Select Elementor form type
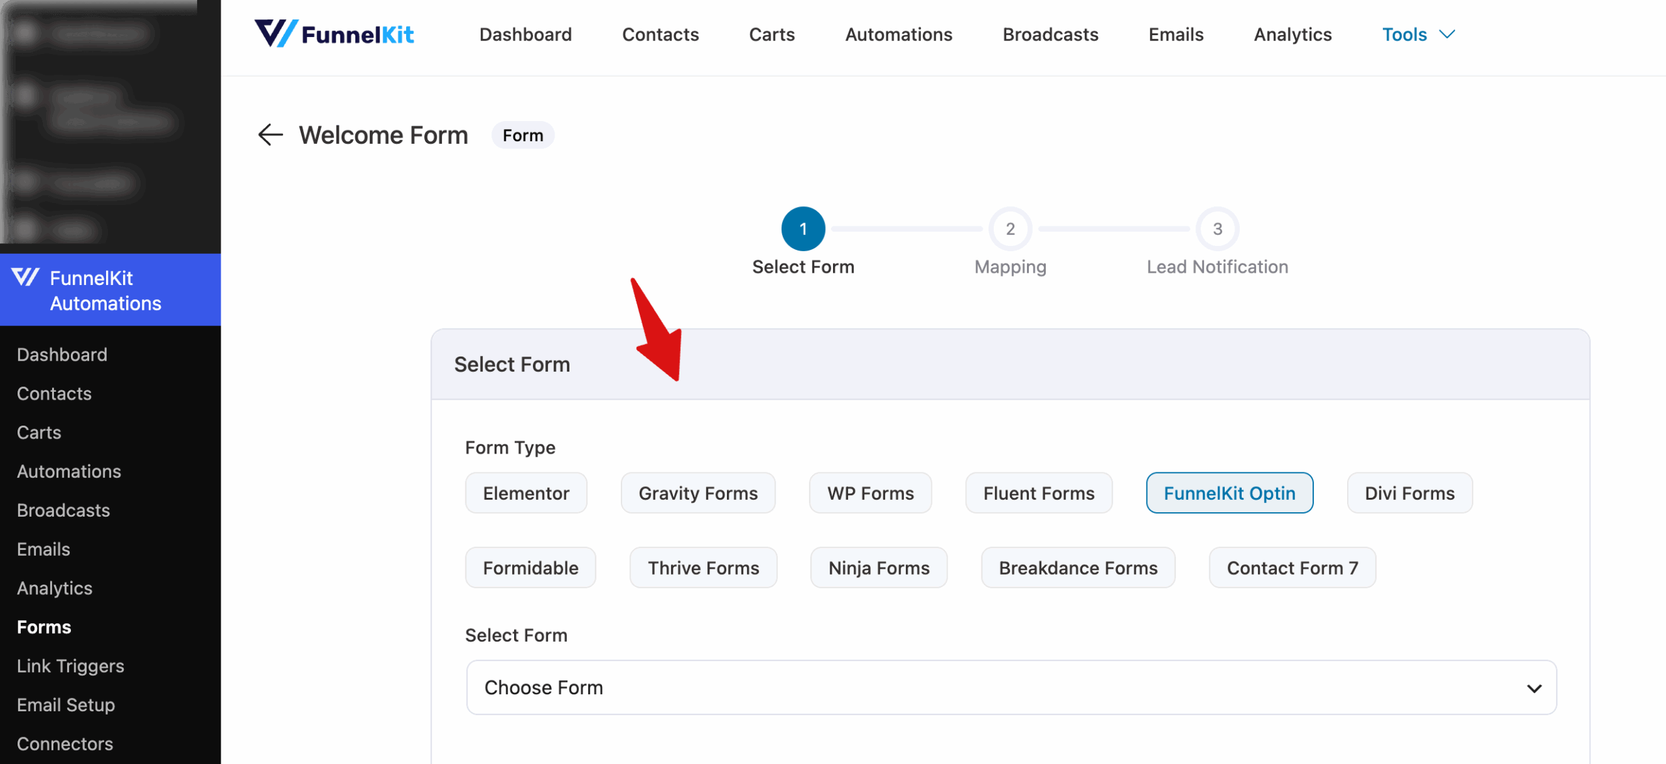The width and height of the screenshot is (1666, 764). coord(526,493)
